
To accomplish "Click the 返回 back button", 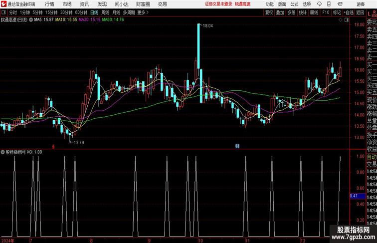I will tap(360, 12).
